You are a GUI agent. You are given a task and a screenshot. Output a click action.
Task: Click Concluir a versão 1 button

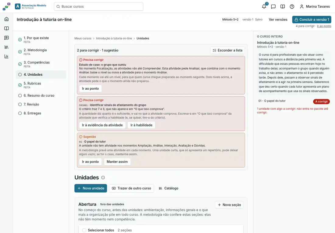point(312,20)
